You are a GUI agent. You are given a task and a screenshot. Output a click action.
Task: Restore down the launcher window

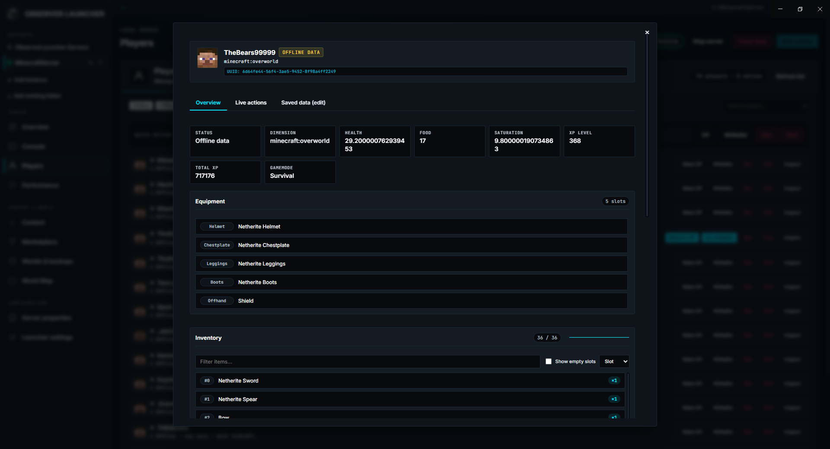(800, 9)
